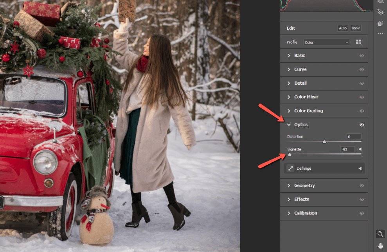Click the Optics label

(301, 125)
